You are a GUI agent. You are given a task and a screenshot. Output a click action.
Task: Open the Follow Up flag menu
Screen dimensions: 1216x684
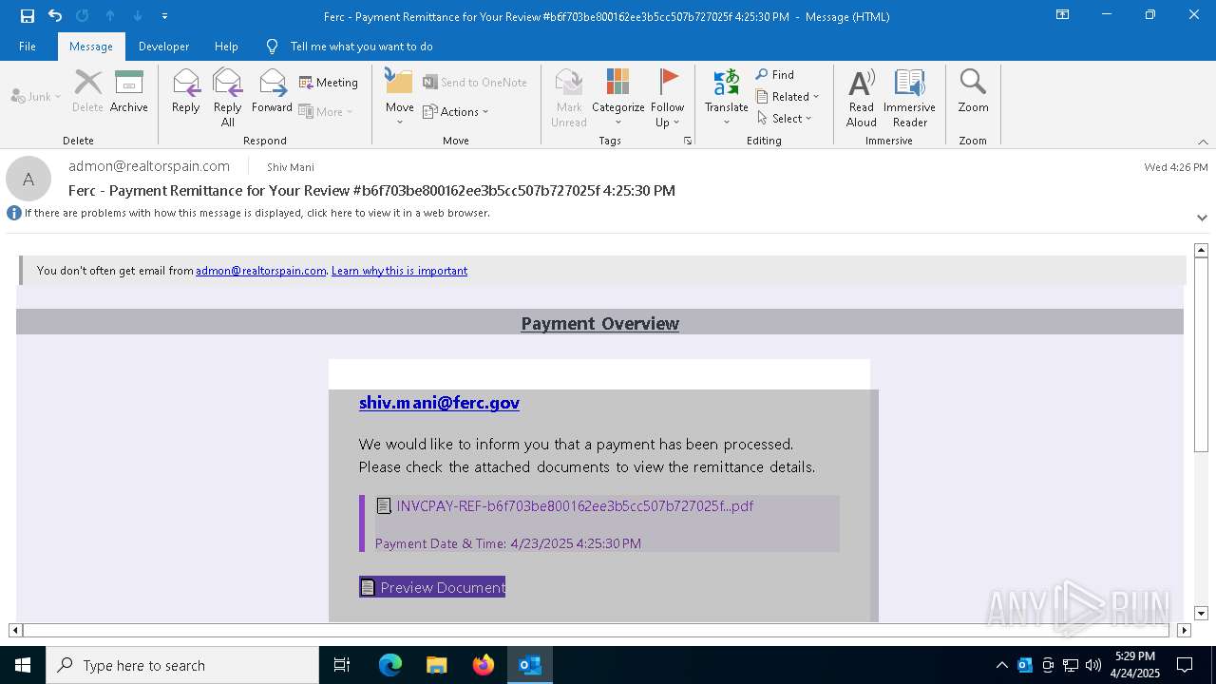coord(668,97)
